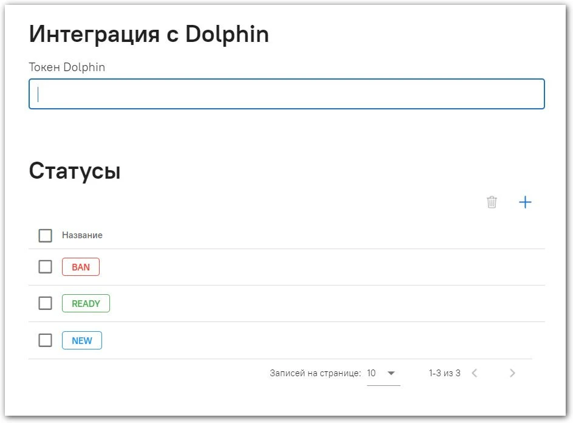Click the Статусы section heading

[x=75, y=171]
